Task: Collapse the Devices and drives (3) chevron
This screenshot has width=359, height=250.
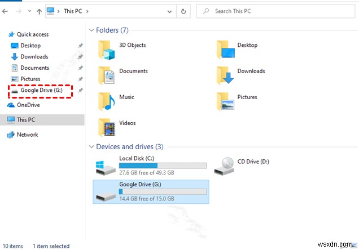Action: click(x=91, y=146)
